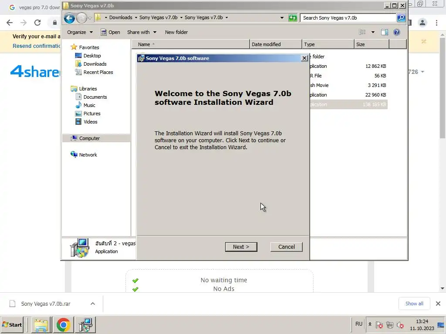The width and height of the screenshot is (446, 334).
Task: Open download options chevron for Sony Vegas v7.0b.rar
Action: point(93,304)
